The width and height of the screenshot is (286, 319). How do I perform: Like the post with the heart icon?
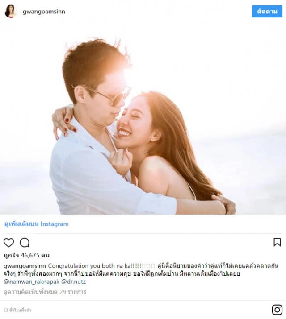pyautogui.click(x=9, y=243)
